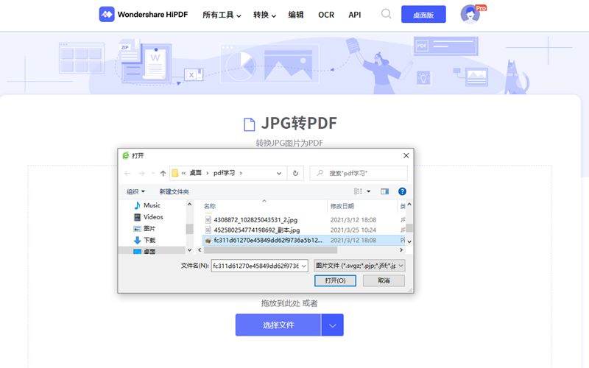The image size is (589, 368).
Task: Open the OCR menu item
Action: point(326,15)
